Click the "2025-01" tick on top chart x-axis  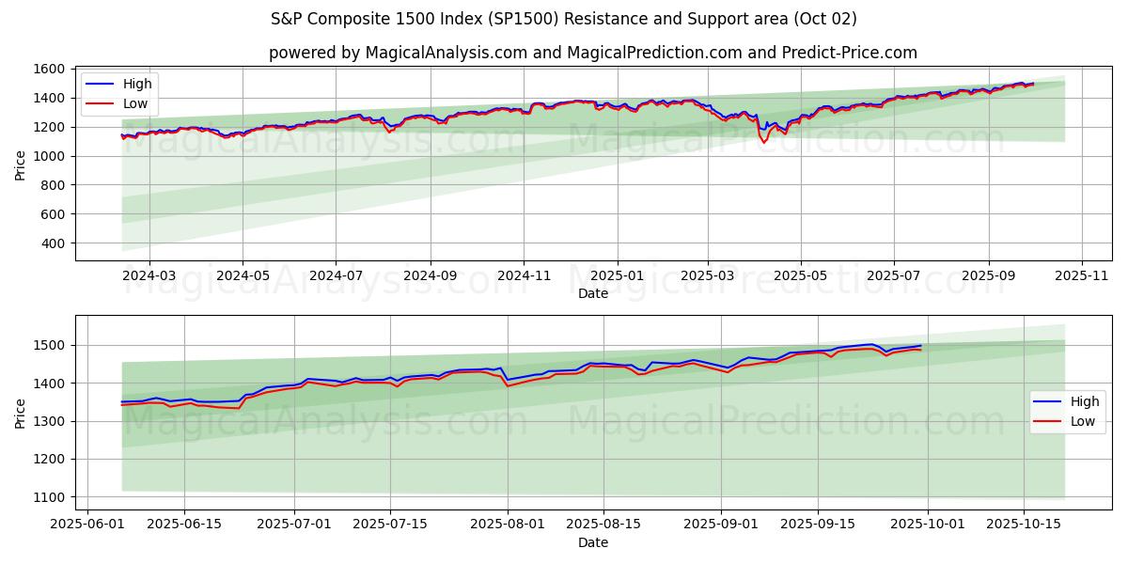pos(618,275)
